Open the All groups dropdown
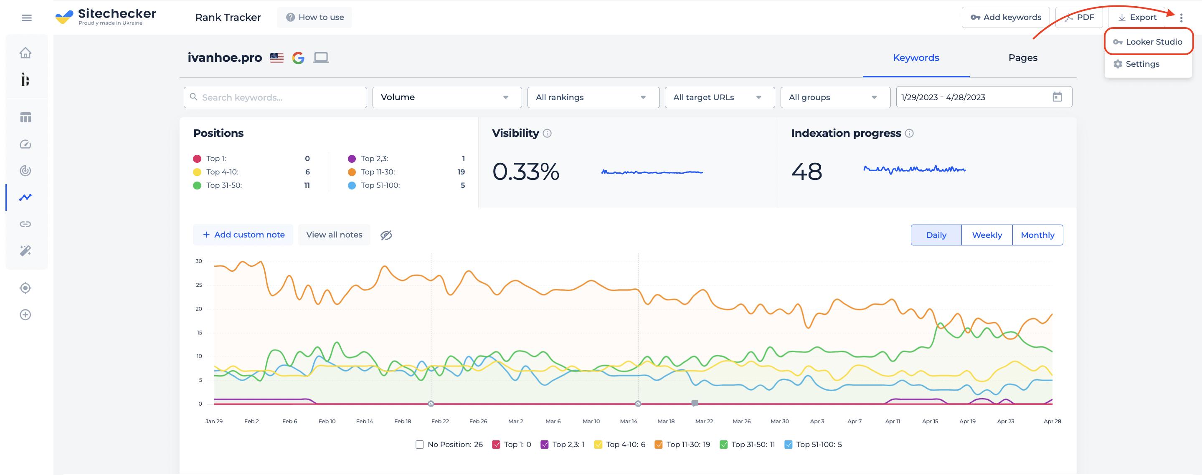Viewport: 1202px width, 475px height. [x=835, y=97]
